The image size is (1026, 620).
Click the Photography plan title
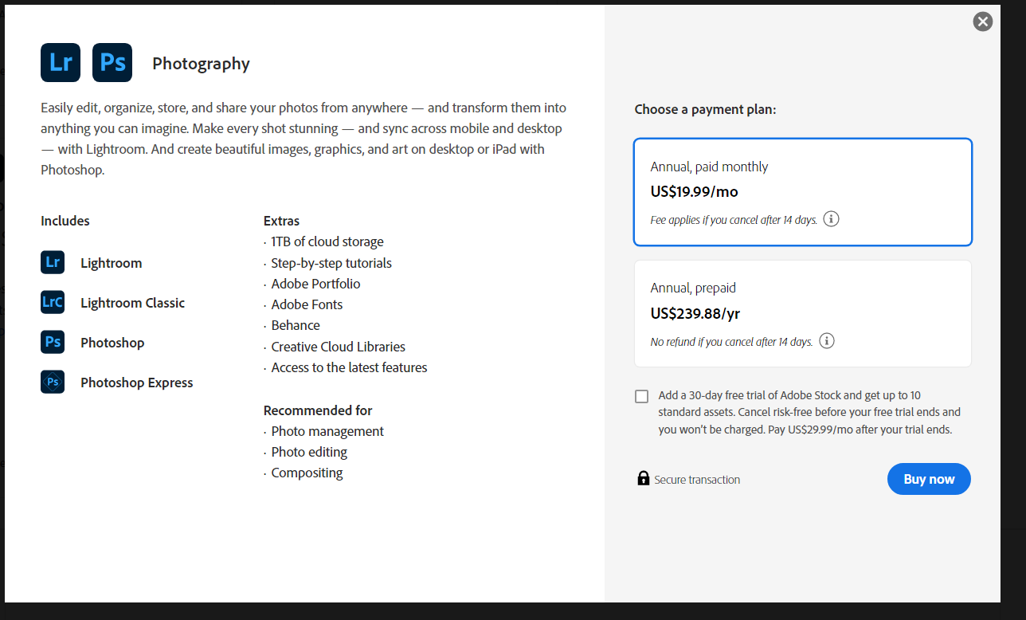click(201, 63)
